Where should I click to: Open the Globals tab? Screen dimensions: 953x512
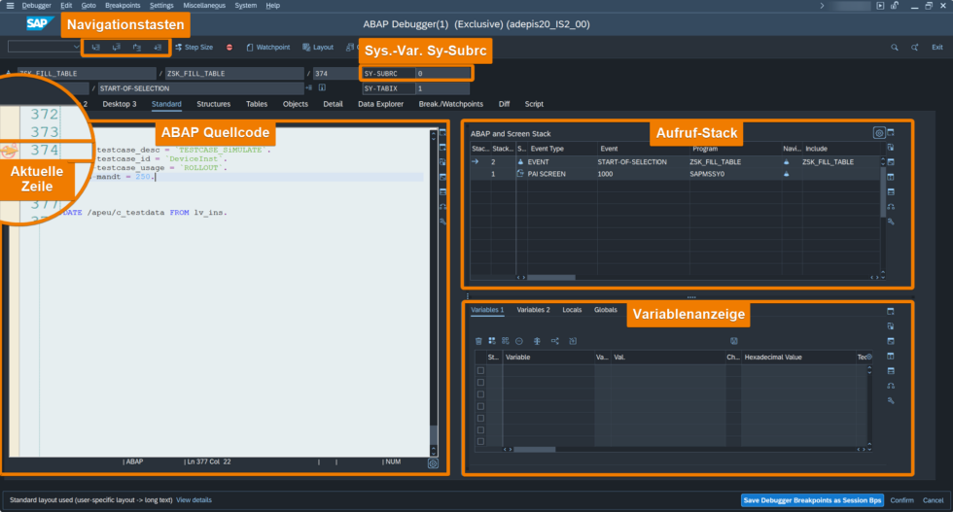click(x=605, y=310)
